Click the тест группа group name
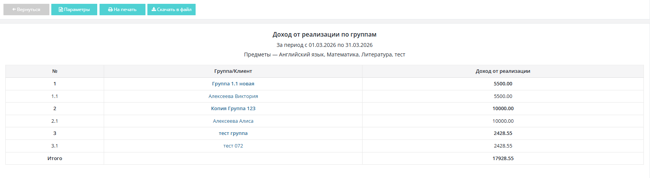 coord(233,133)
